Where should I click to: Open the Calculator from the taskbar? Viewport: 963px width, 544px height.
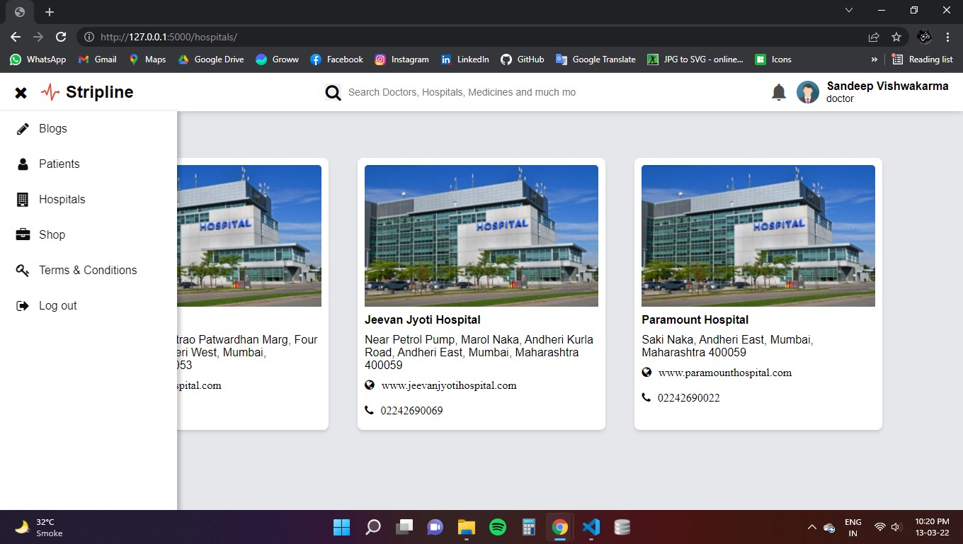click(x=528, y=527)
